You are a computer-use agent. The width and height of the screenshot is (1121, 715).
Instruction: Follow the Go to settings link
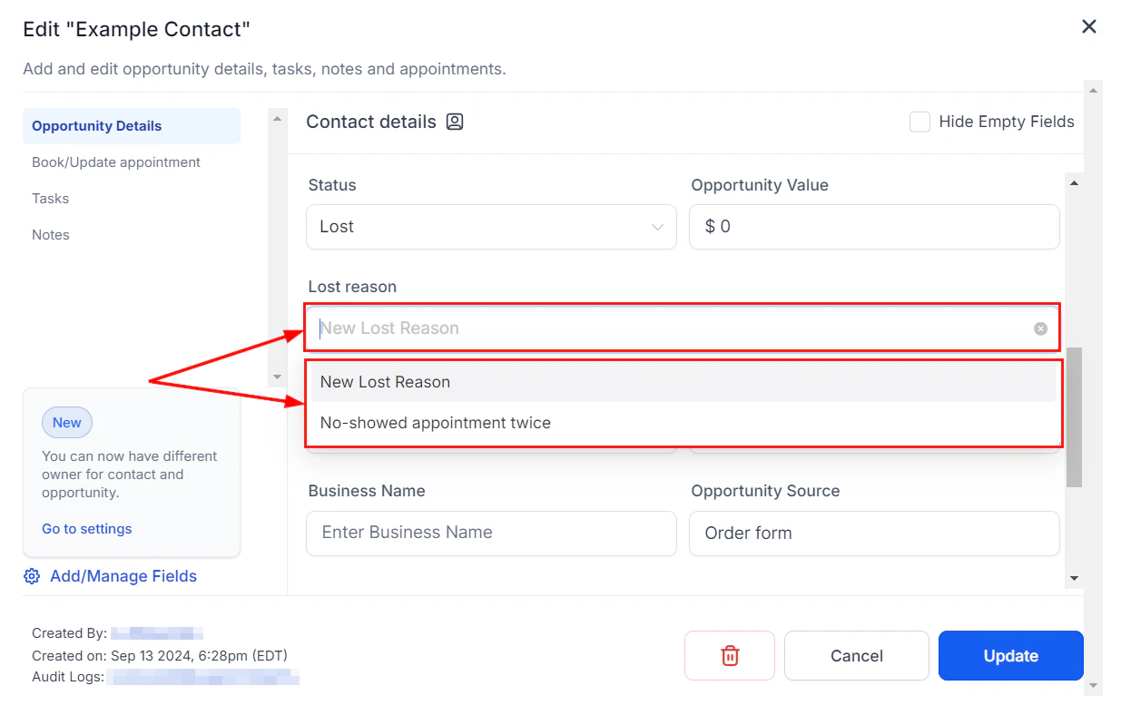(86, 528)
